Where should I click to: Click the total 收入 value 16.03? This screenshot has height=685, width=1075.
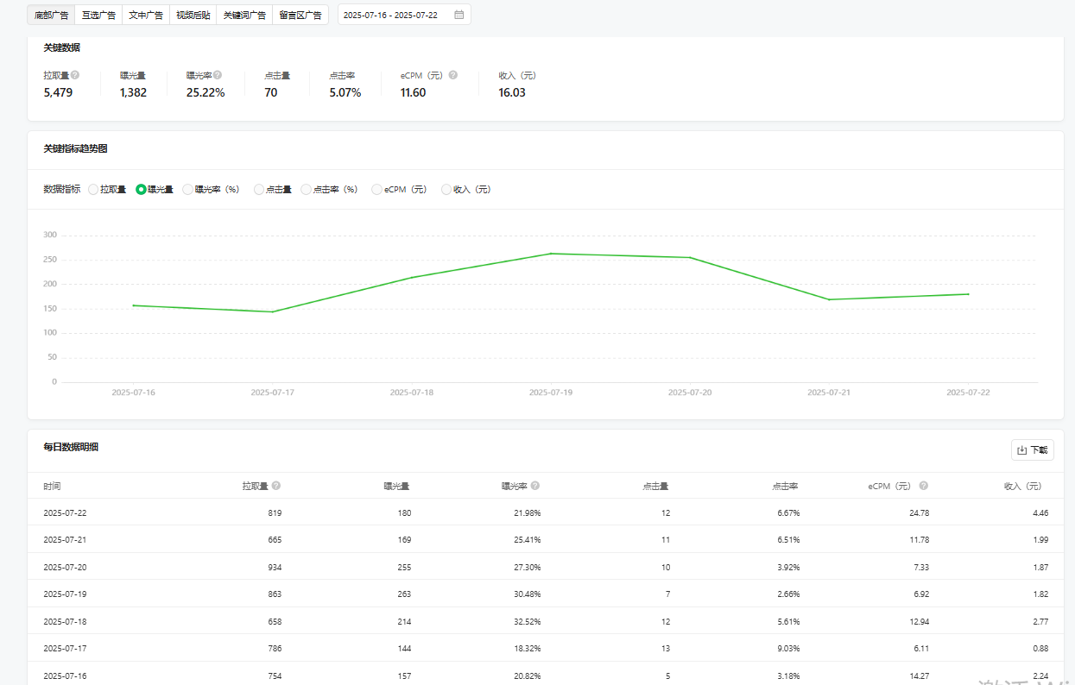(512, 92)
